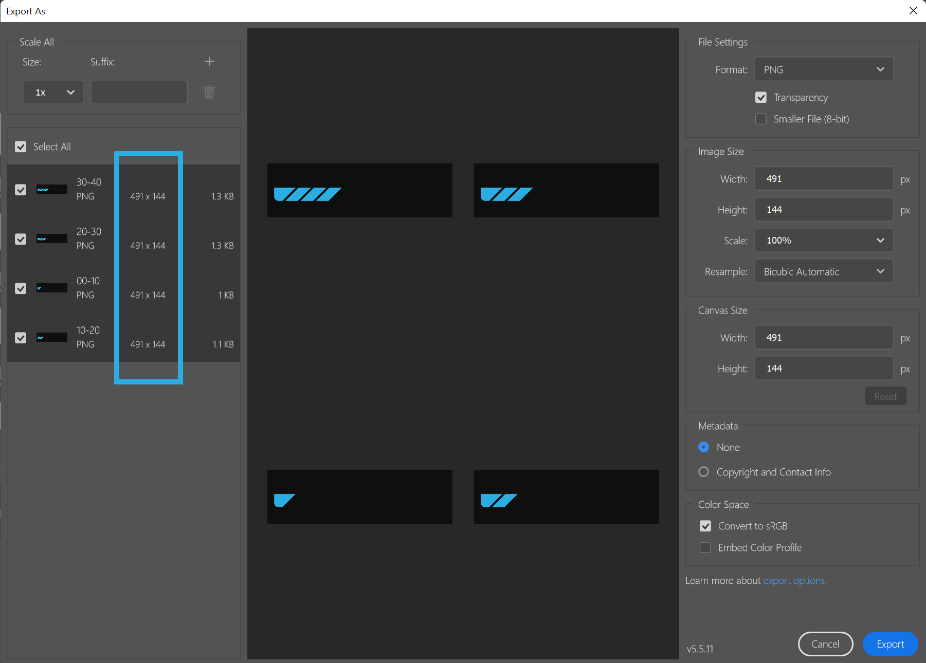Toggle the Select All checkbox
Viewport: 926px width, 663px height.
(x=21, y=147)
